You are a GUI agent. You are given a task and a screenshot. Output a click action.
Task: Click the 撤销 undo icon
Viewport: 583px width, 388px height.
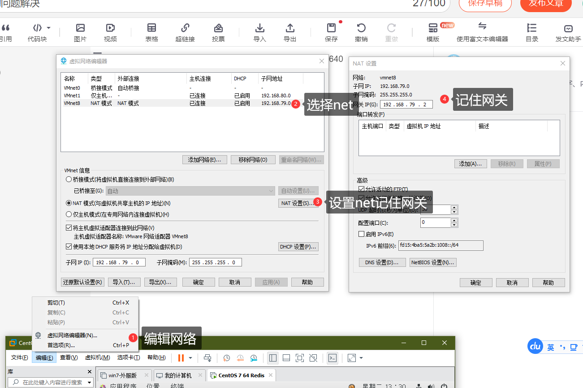pyautogui.click(x=361, y=28)
